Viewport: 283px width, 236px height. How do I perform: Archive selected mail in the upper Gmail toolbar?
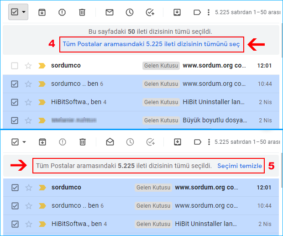click(42, 12)
